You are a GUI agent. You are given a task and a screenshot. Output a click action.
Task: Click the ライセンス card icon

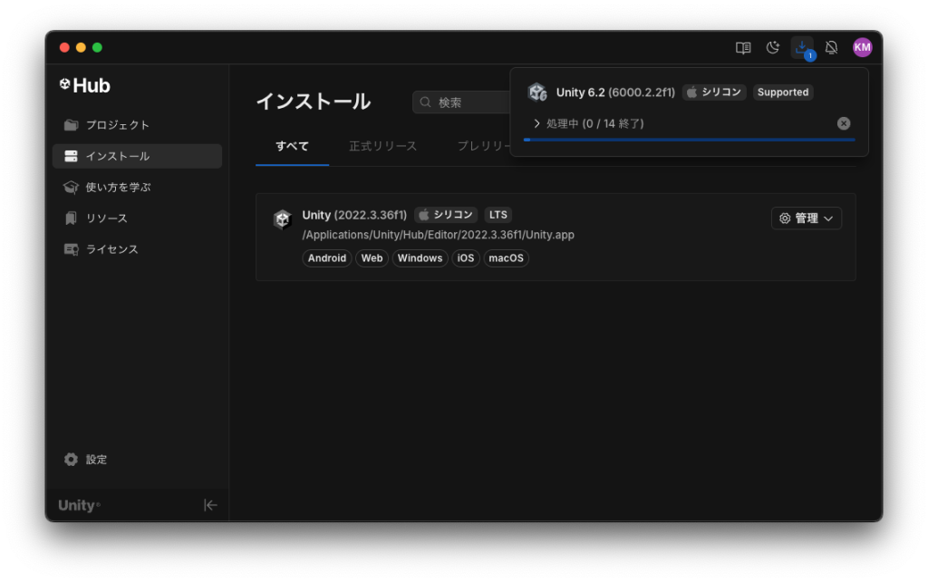pos(71,249)
